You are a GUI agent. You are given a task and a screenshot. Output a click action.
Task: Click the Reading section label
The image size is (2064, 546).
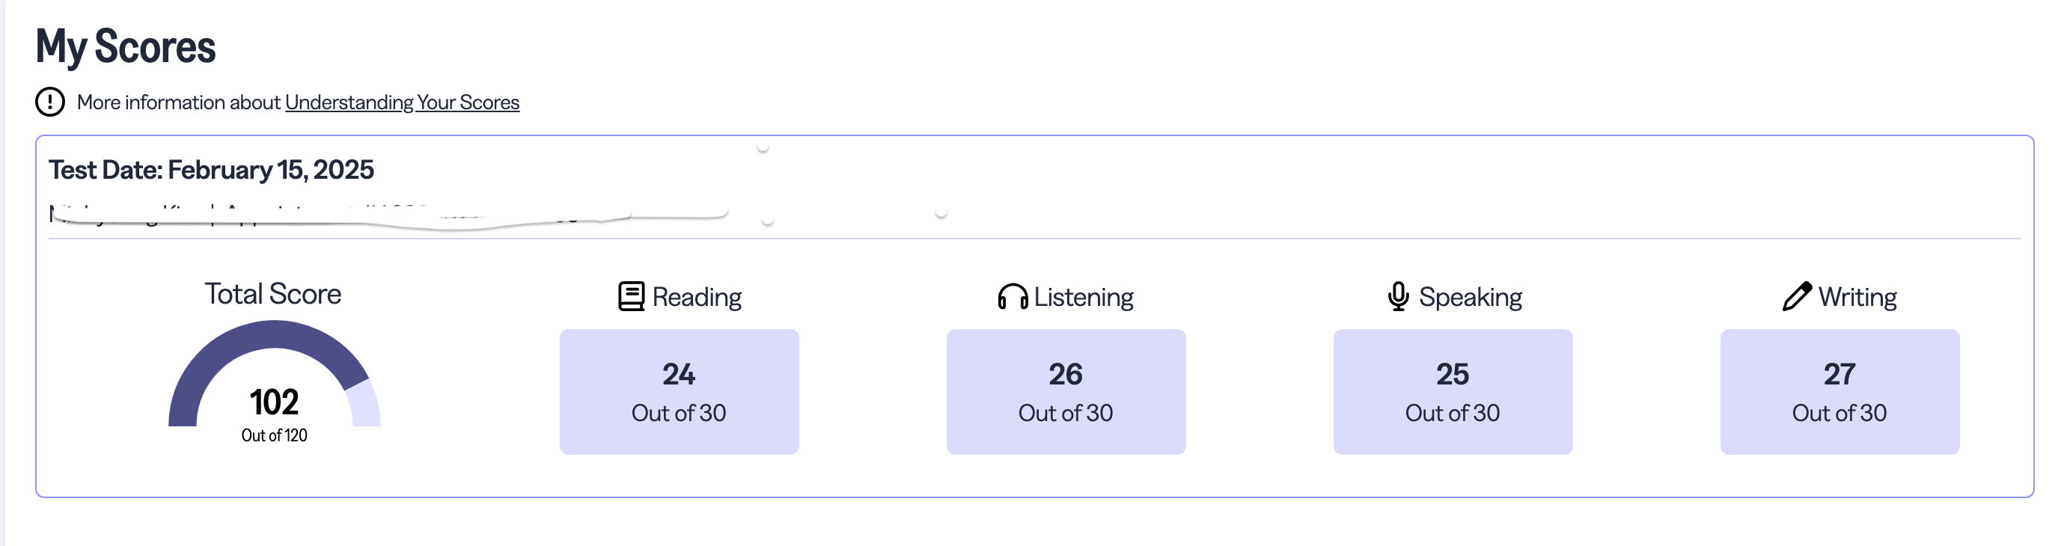[696, 297]
